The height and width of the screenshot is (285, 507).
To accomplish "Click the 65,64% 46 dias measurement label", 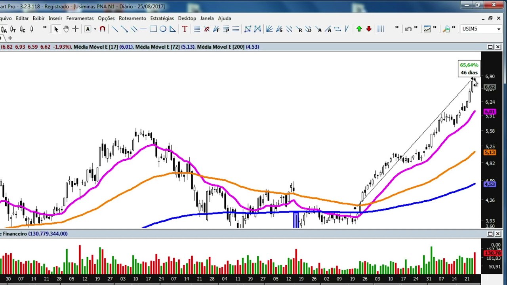I will [x=469, y=69].
